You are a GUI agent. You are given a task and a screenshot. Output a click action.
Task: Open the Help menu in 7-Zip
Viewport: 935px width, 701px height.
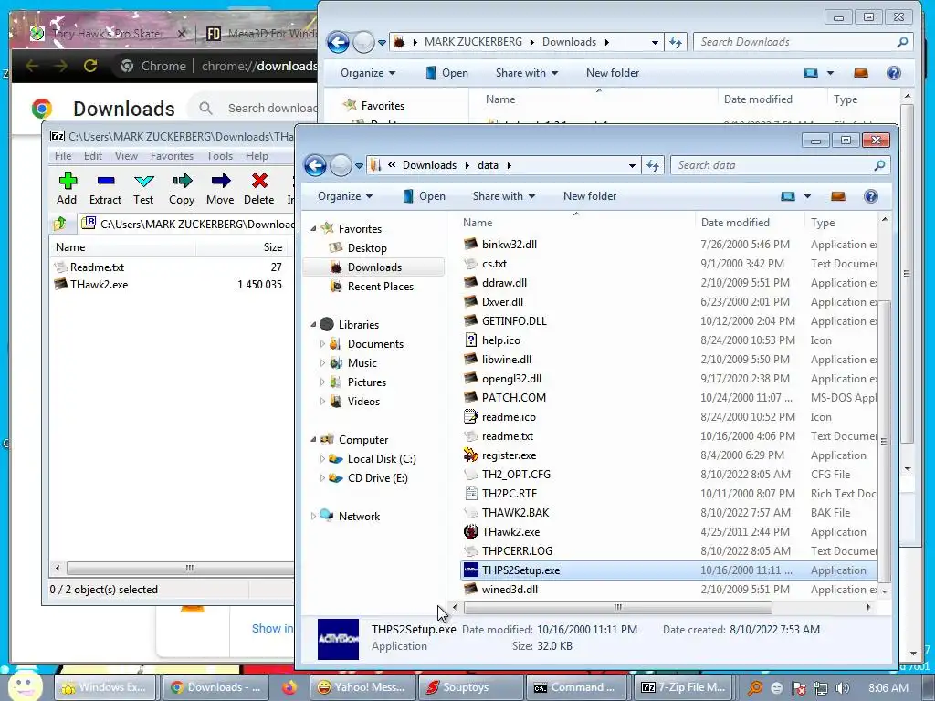click(257, 155)
